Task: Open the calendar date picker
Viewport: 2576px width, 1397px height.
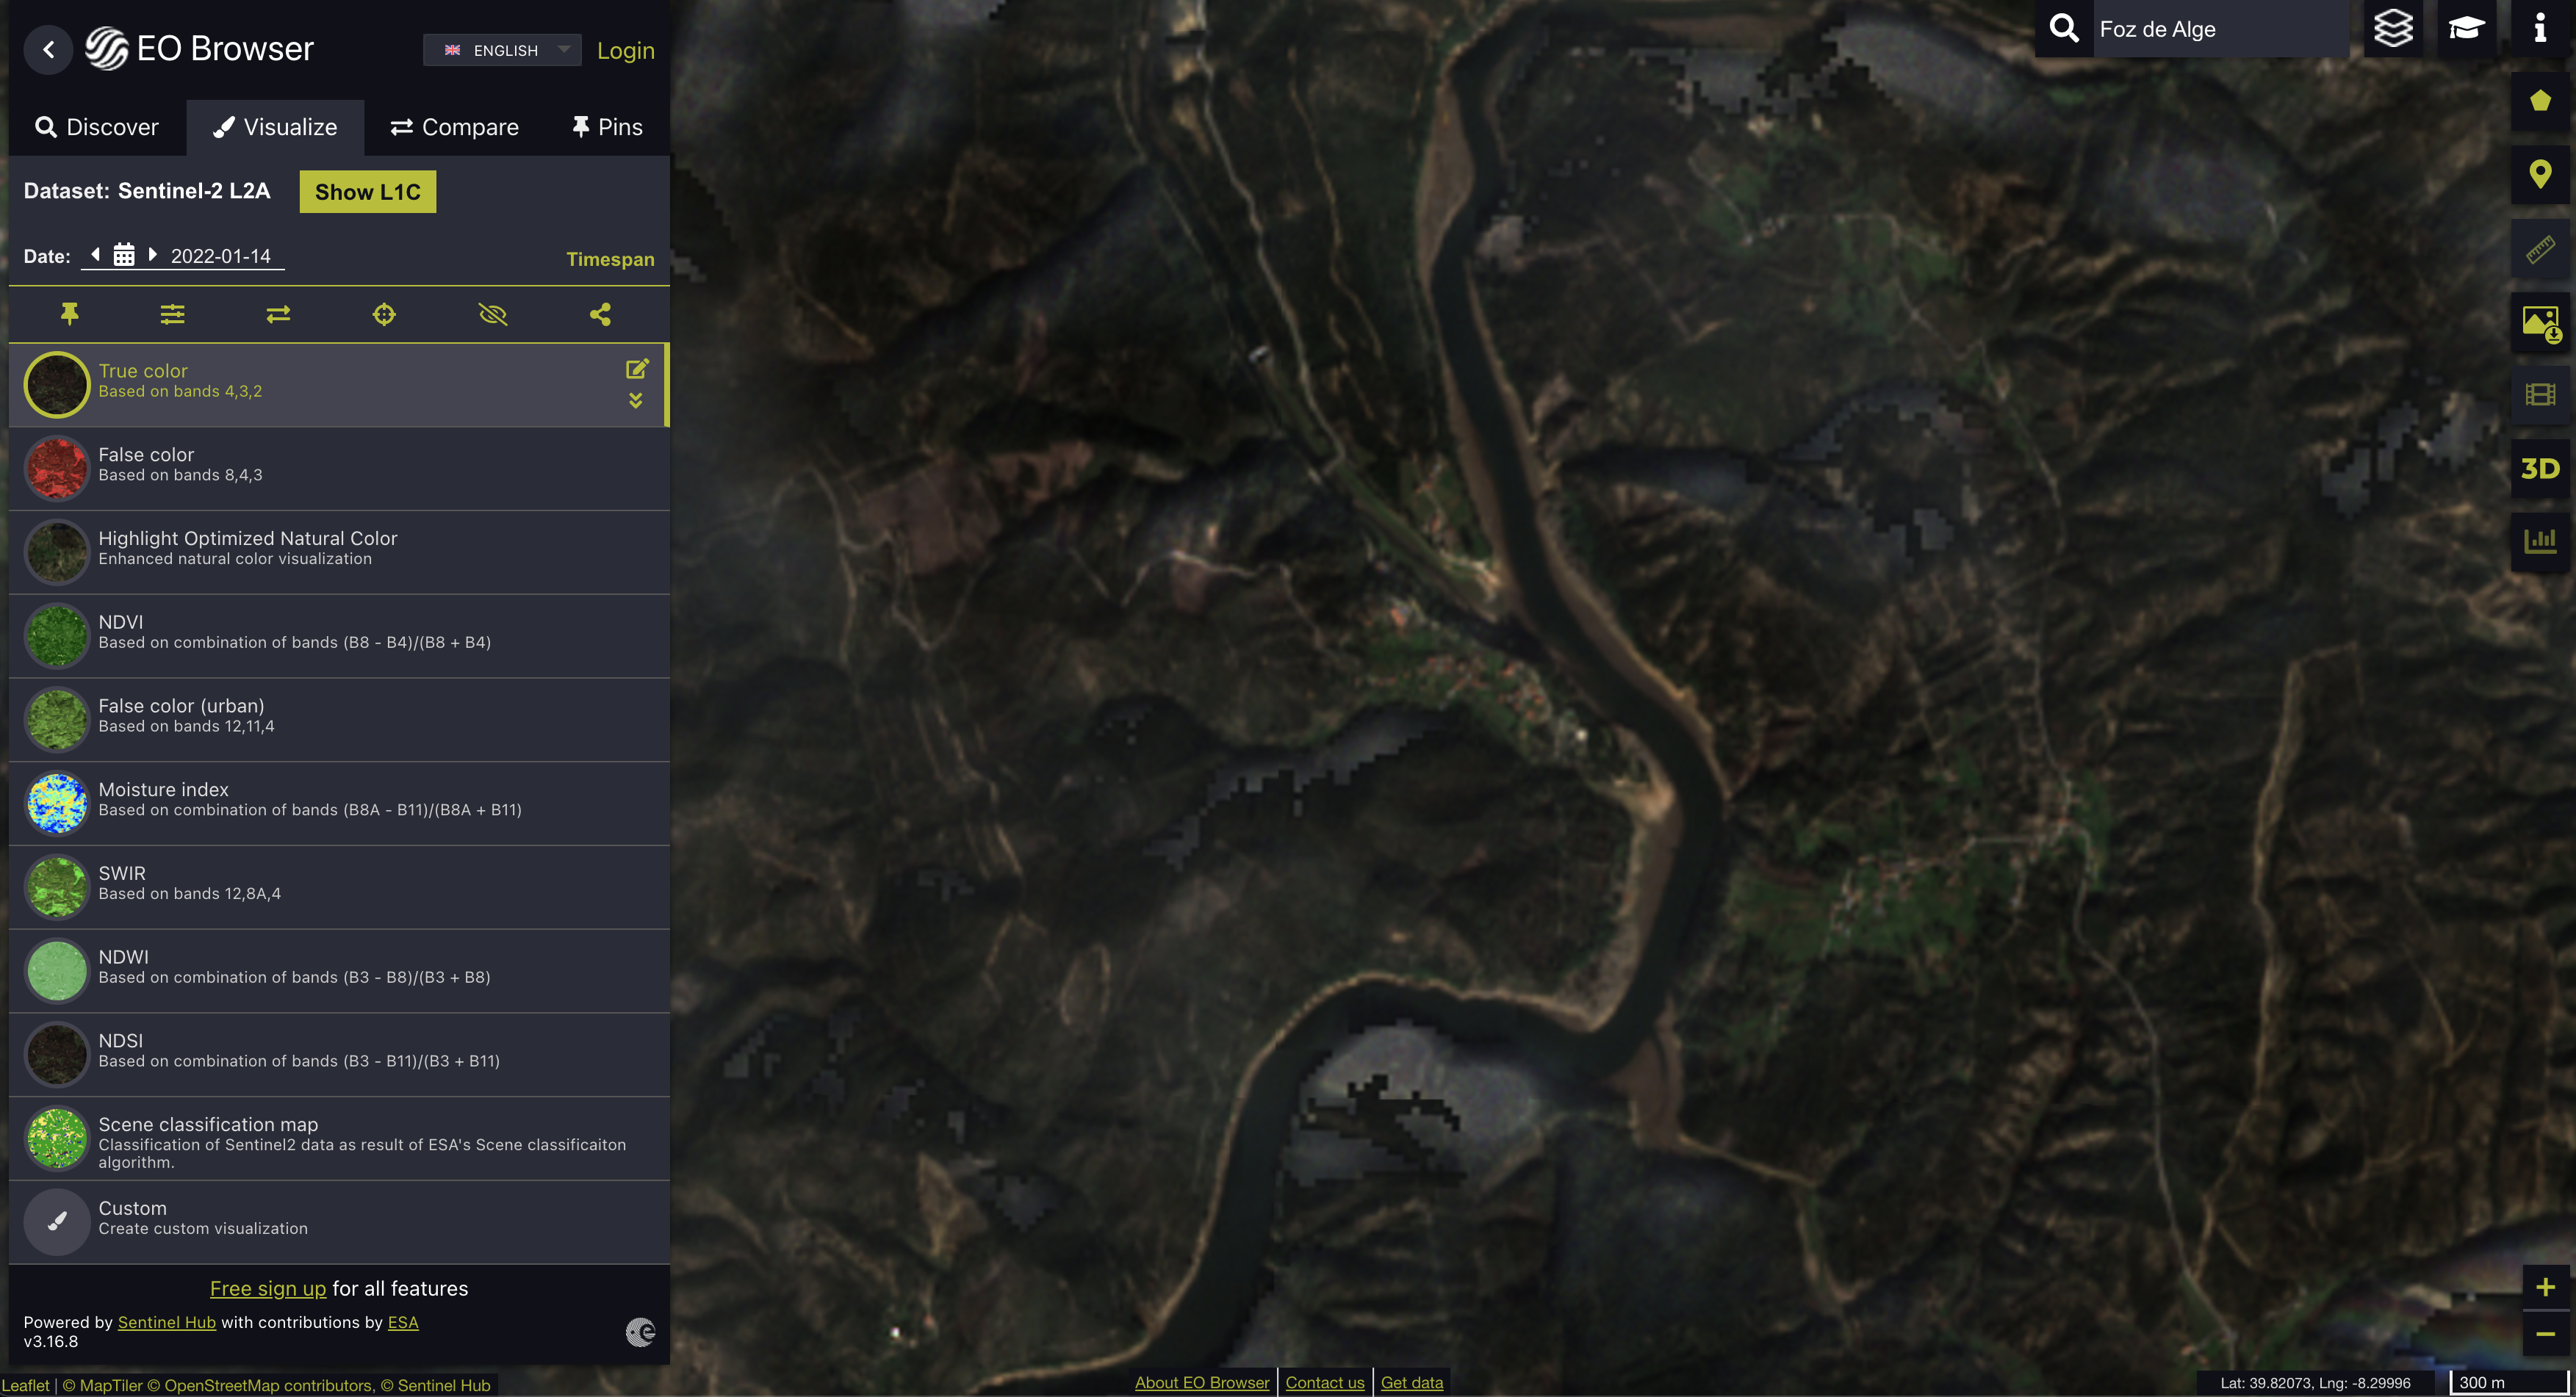Action: point(124,255)
